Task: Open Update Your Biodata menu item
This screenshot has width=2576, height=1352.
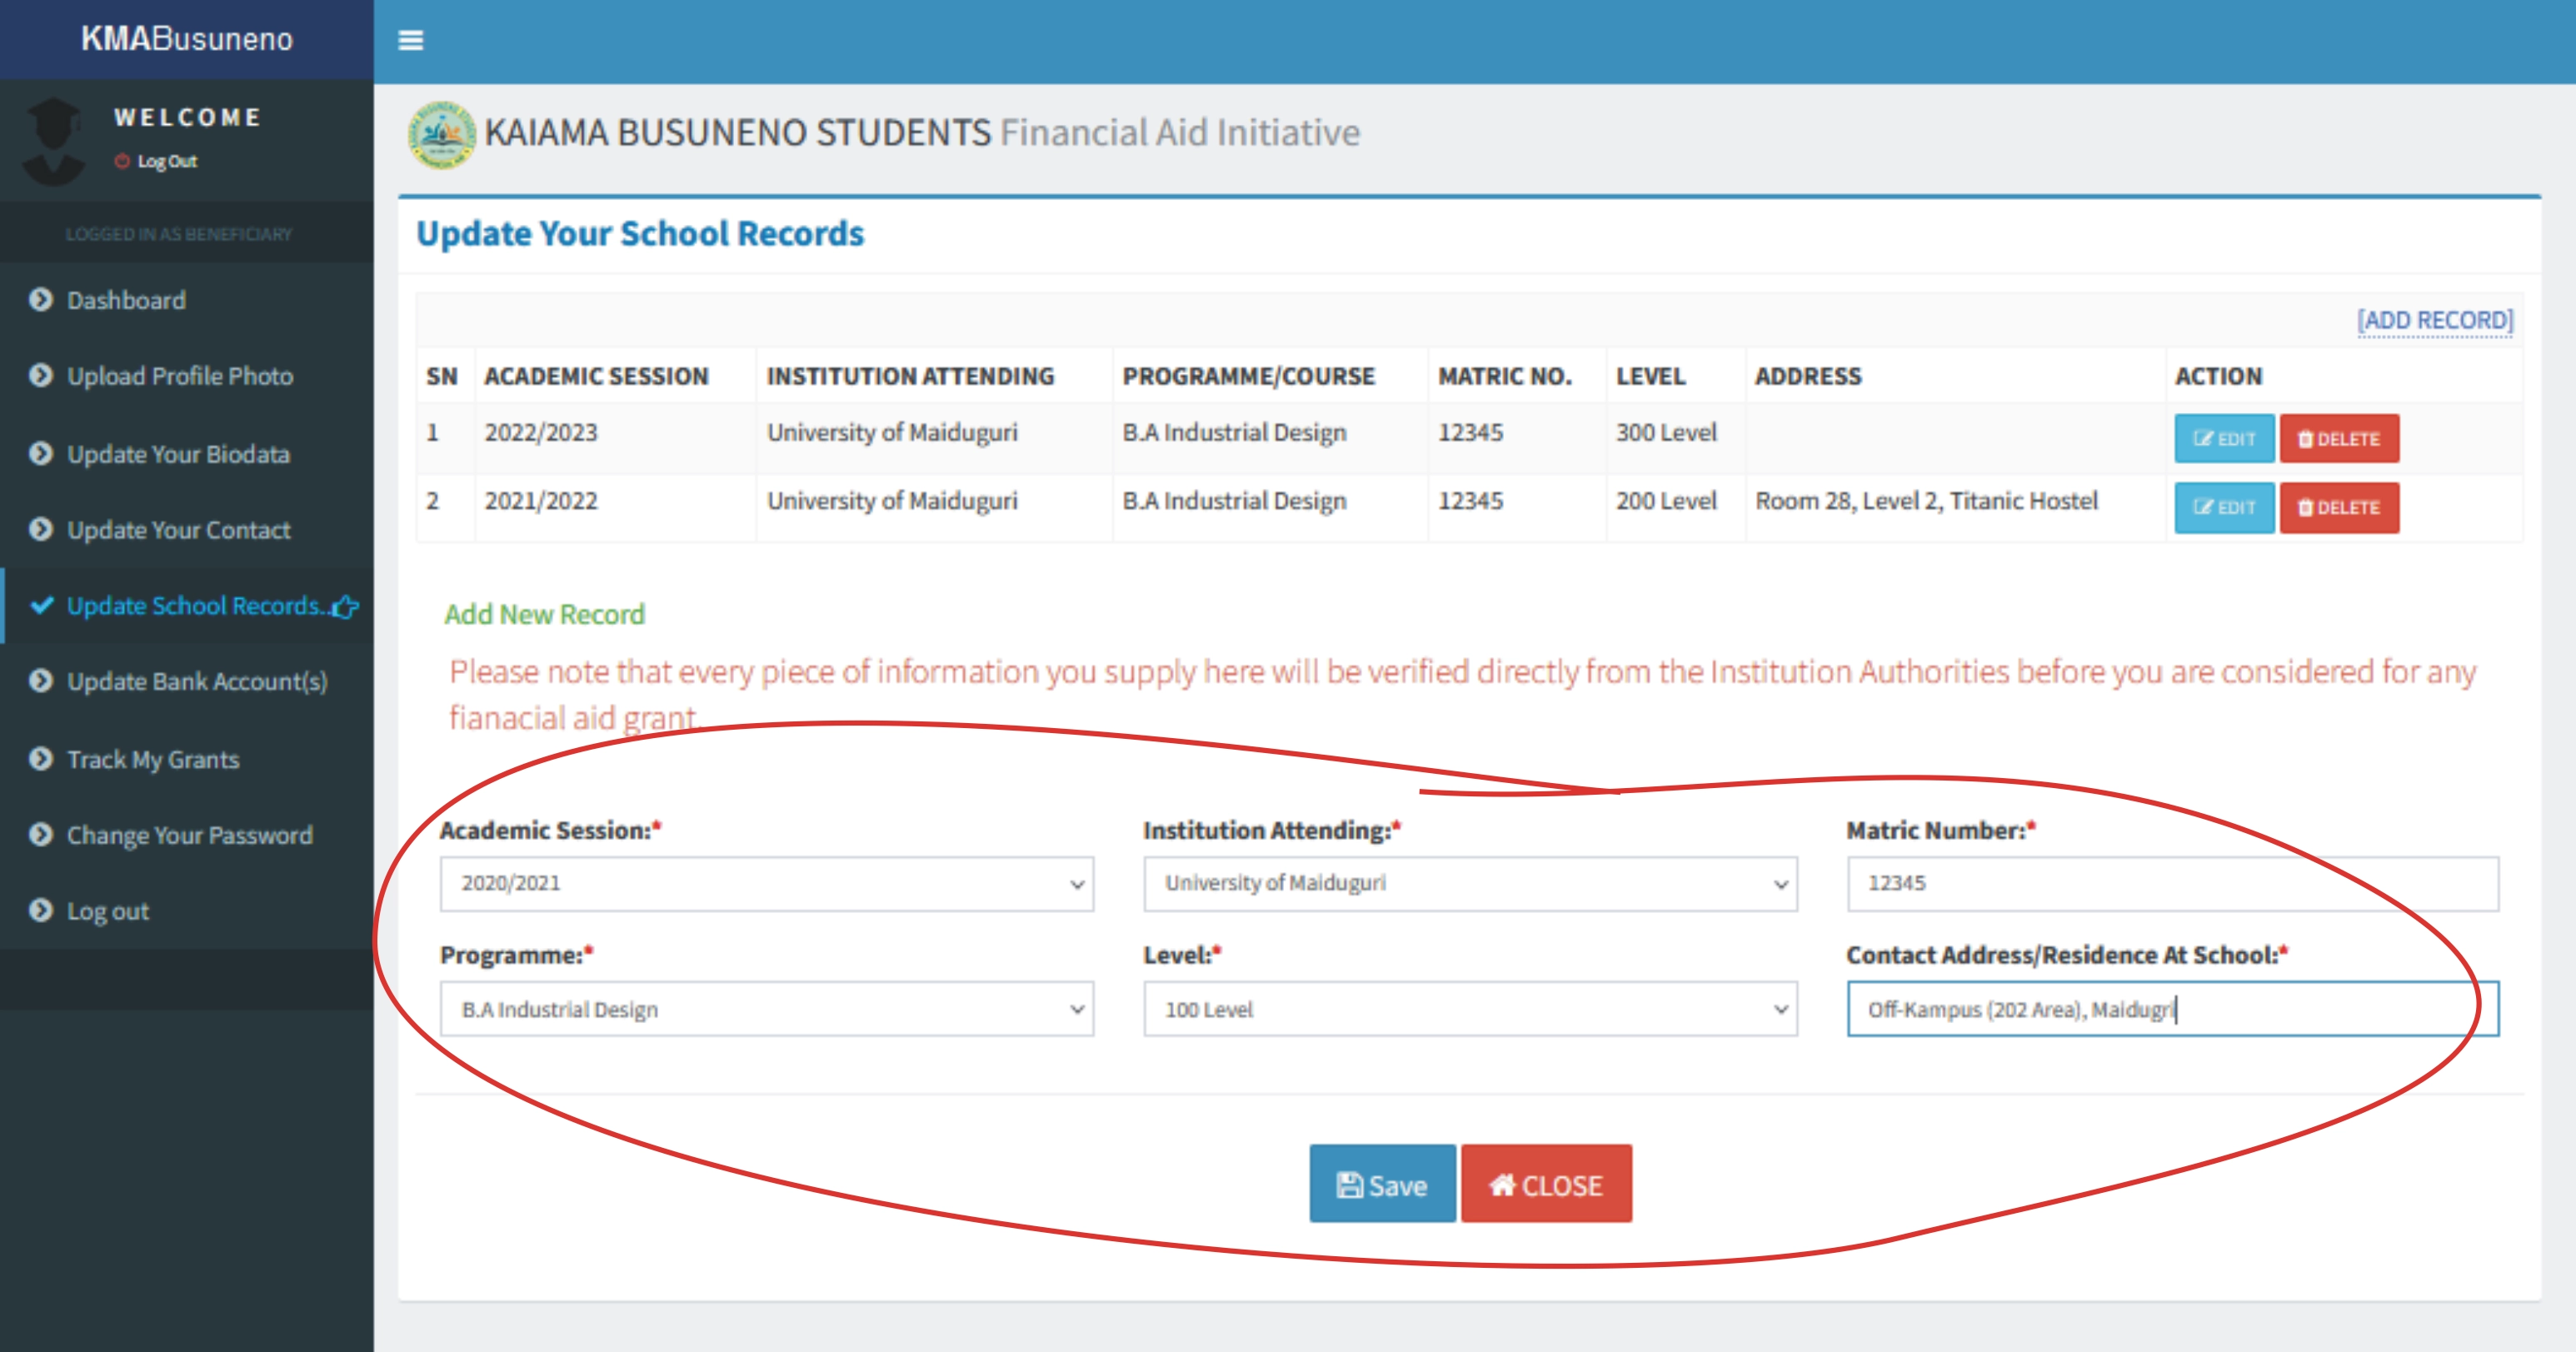Action: click(178, 454)
